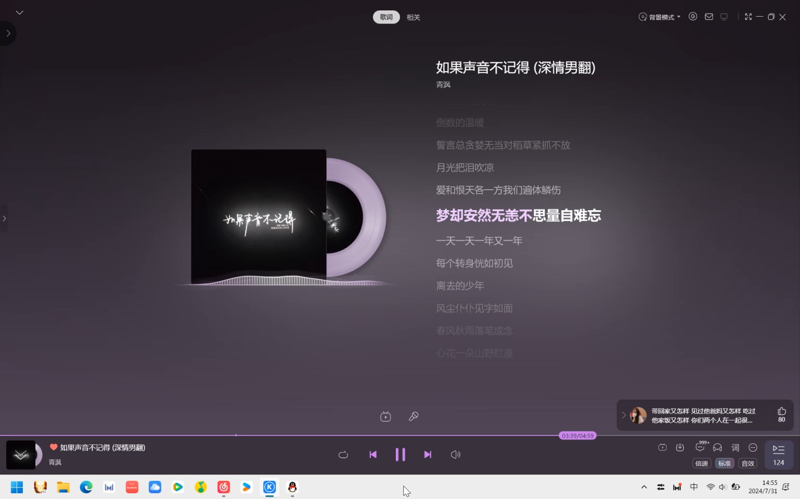Collapse the lyrics view with top-left chevron
This screenshot has width=800, height=499.
pos(20,12)
